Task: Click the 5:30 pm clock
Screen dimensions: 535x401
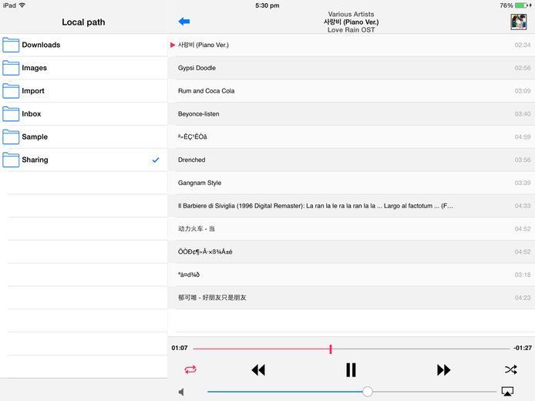Action: point(267,5)
